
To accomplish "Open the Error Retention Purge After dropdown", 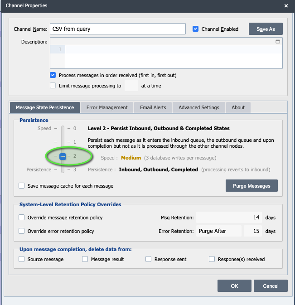I will (218, 231).
